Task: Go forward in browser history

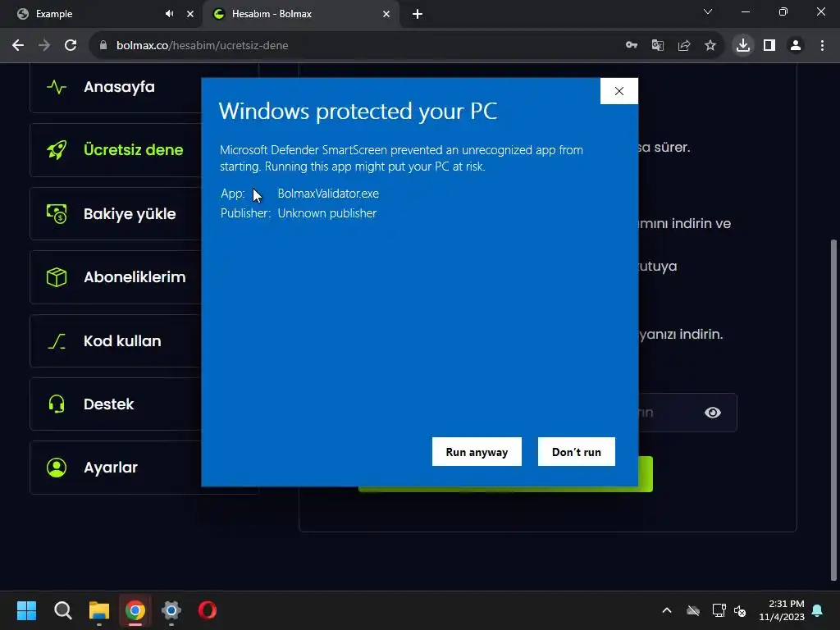Action: point(44,46)
